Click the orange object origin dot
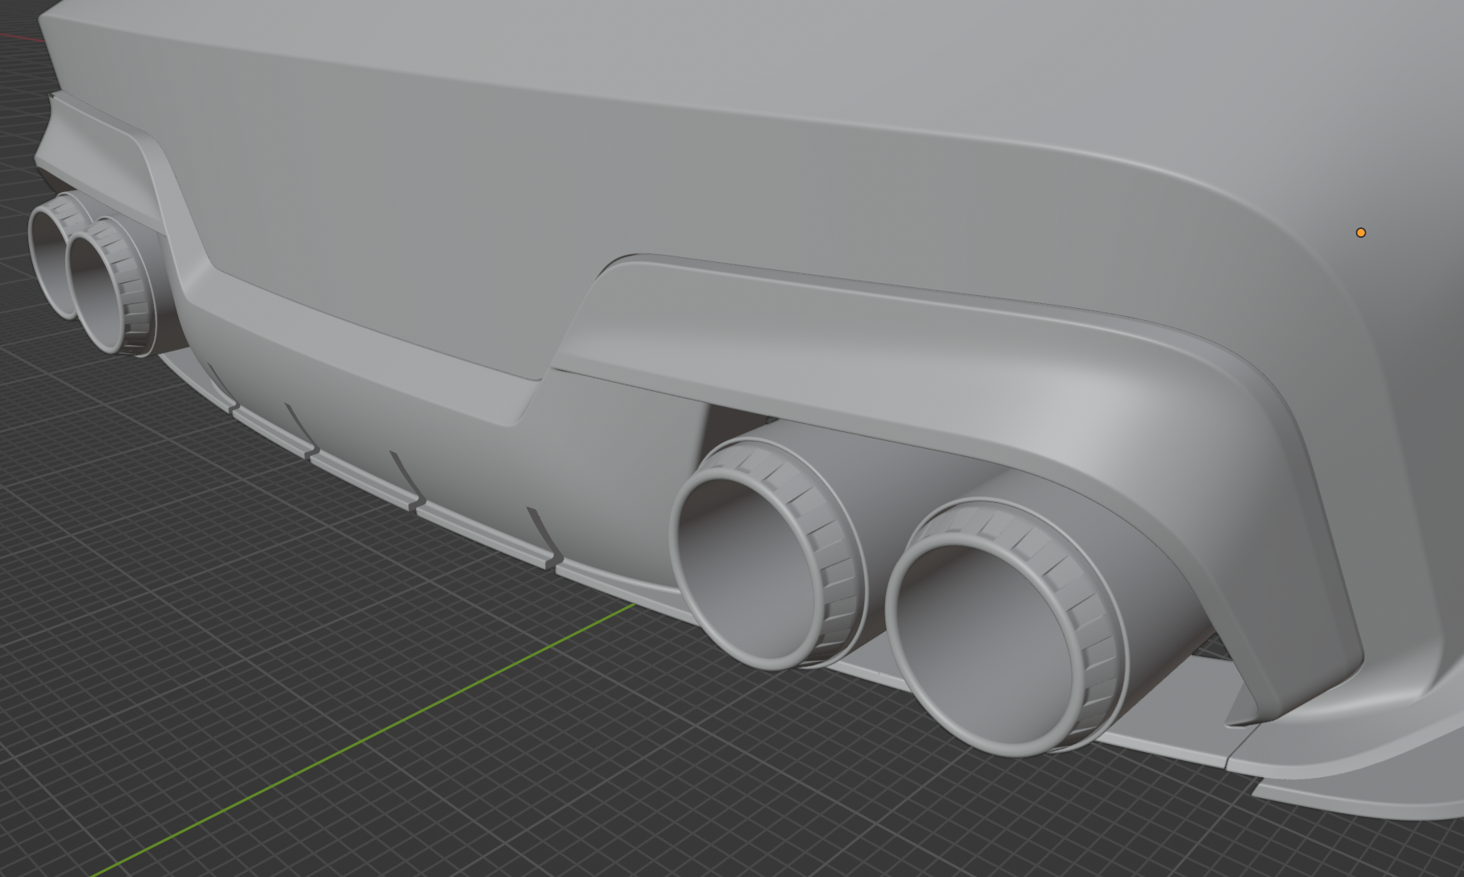 [1361, 233]
